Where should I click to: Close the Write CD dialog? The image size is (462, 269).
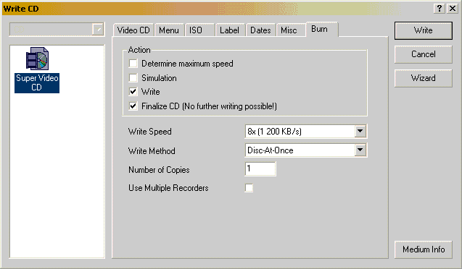(x=453, y=9)
